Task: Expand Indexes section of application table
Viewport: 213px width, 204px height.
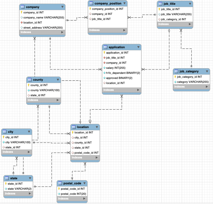Action: tap(138, 90)
